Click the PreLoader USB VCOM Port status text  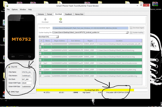[118, 92]
